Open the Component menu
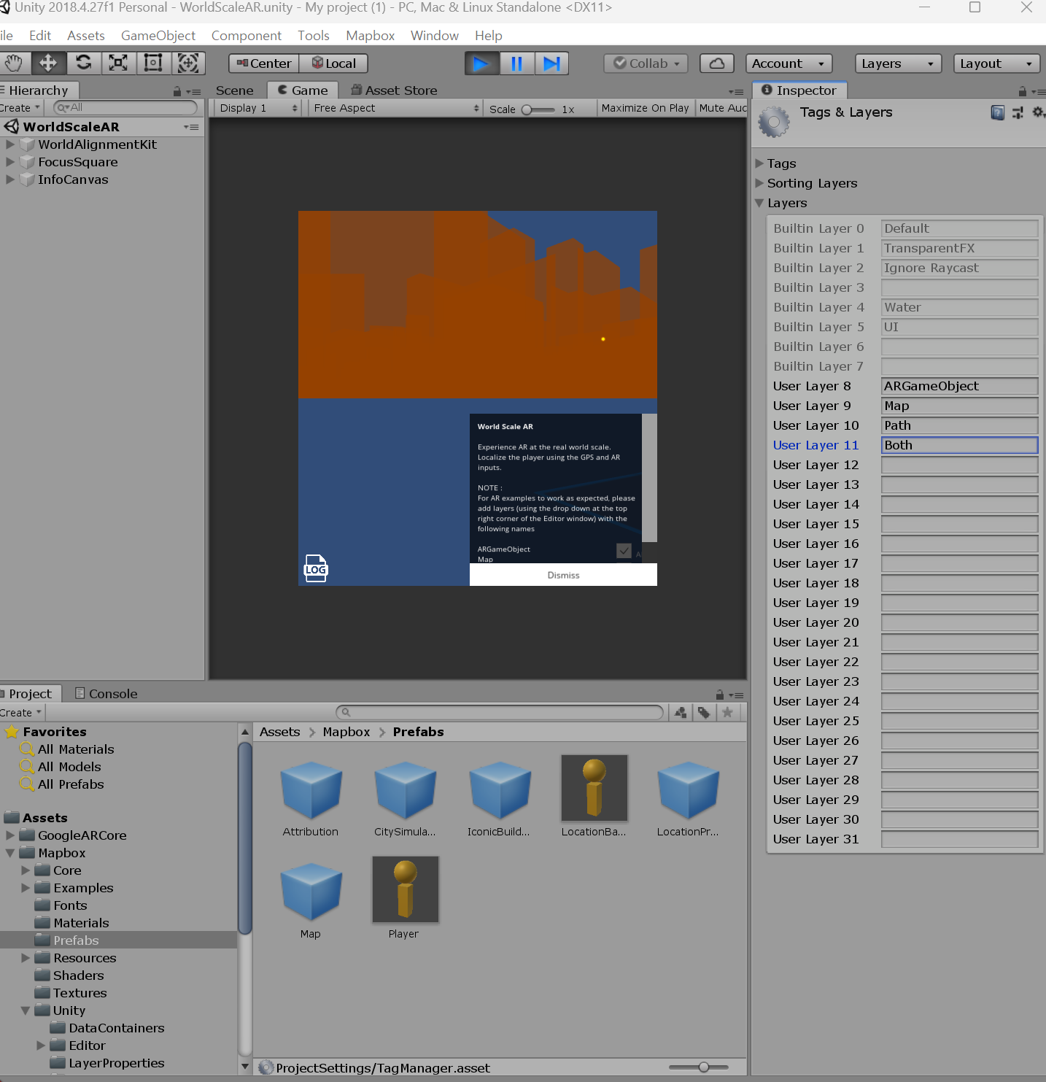Viewport: 1046px width, 1082px height. tap(247, 36)
